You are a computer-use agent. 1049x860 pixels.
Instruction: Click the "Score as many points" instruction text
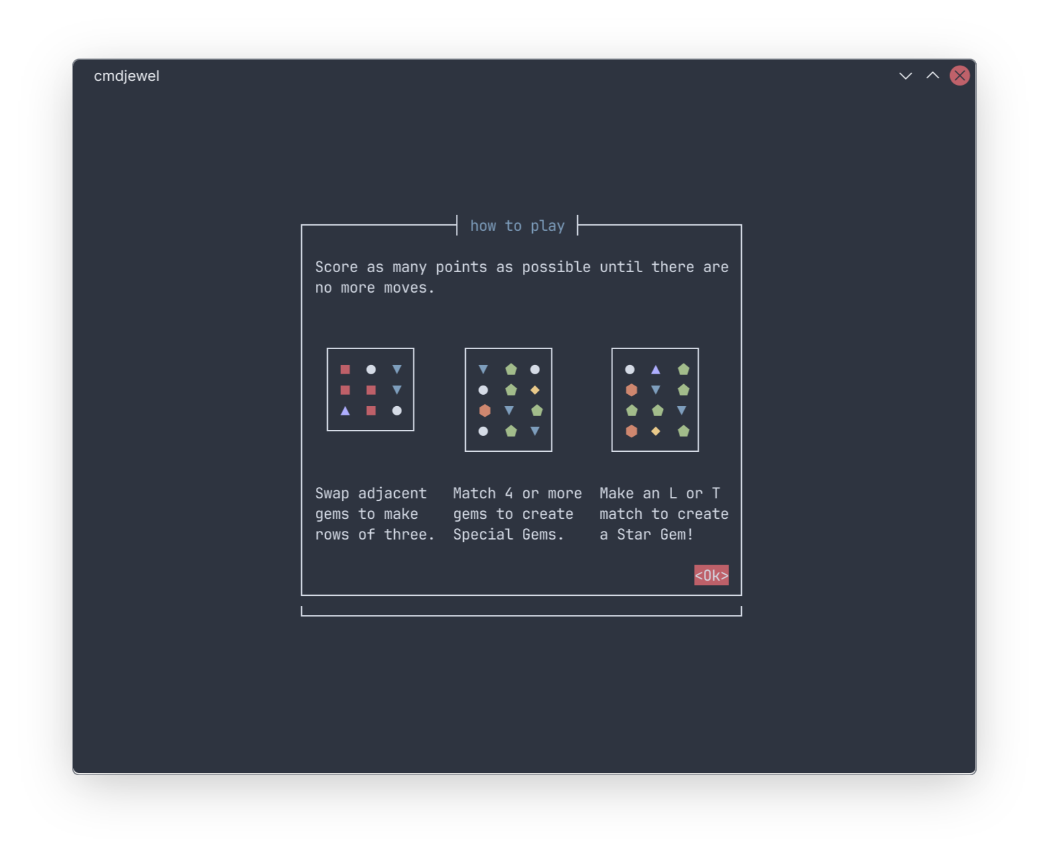click(x=522, y=277)
